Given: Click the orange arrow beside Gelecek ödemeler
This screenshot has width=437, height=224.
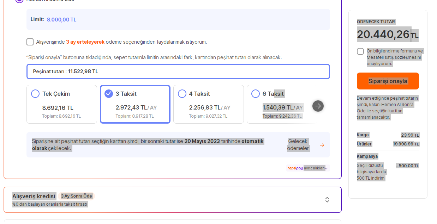Looking at the screenshot, I should point(322,145).
